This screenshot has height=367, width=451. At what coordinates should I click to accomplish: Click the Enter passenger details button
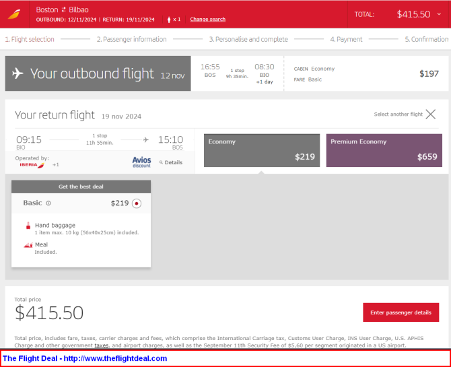401,312
